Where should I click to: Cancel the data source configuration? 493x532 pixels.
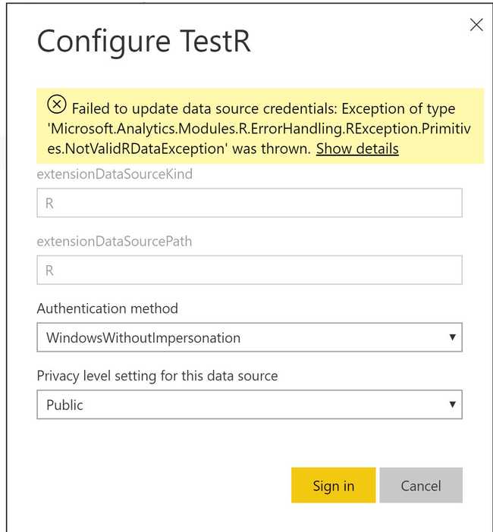pos(421,485)
